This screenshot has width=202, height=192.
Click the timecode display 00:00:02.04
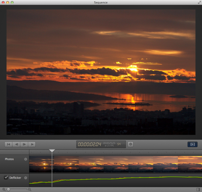89,144
